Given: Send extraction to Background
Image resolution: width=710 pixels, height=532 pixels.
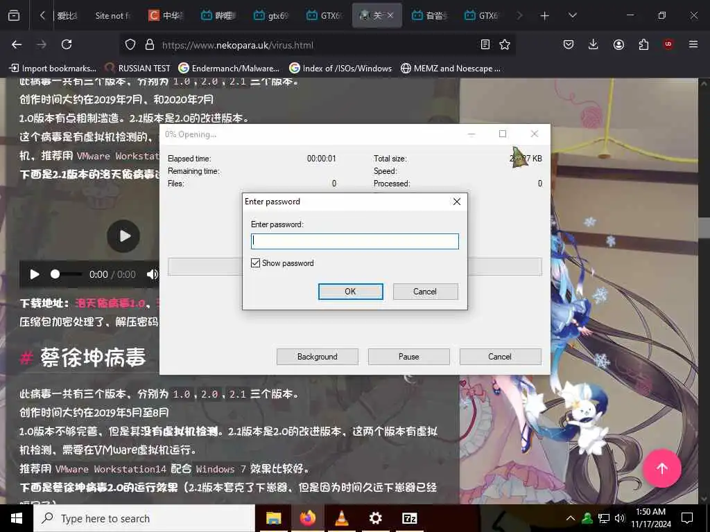Looking at the screenshot, I should tap(317, 357).
